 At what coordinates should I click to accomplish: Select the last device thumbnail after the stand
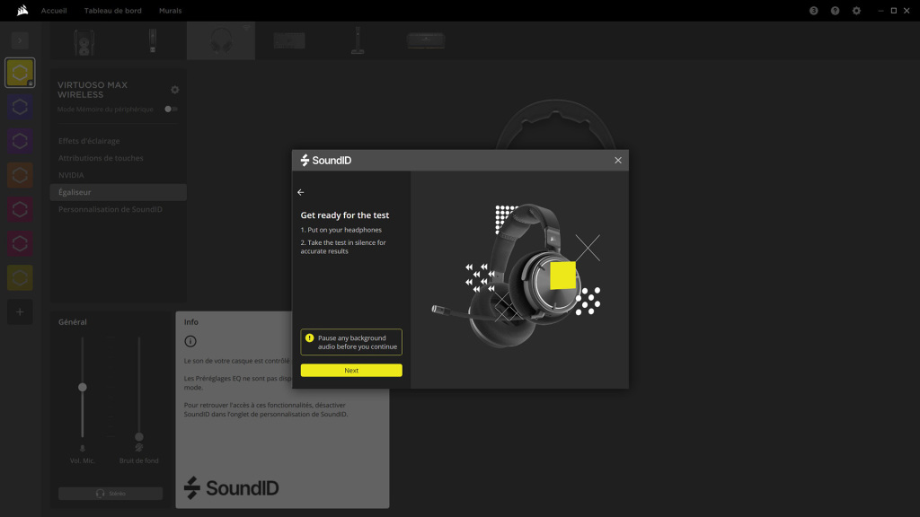point(426,40)
